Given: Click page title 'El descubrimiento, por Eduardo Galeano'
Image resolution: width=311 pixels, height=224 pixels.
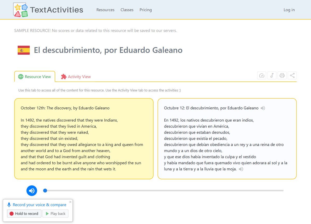Looking at the screenshot, I should 108,50.
